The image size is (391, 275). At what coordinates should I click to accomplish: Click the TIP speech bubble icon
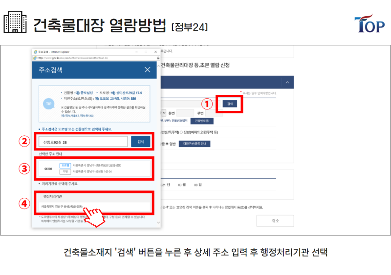point(48,104)
